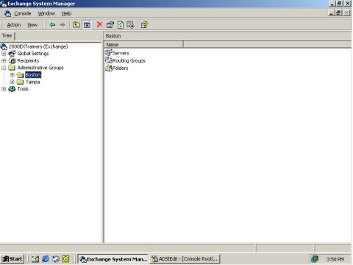Open the Windows Start menu
The image size is (353, 265).
13,259
